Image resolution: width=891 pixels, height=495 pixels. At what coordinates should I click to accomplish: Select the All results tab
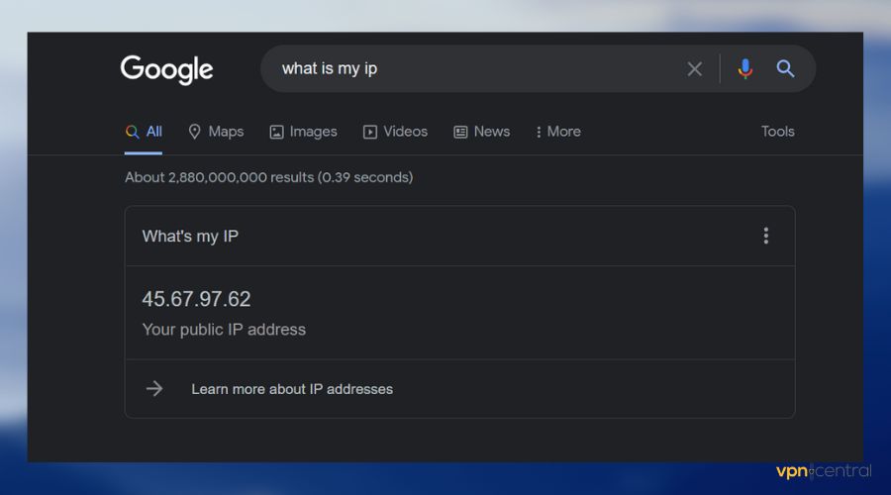pyautogui.click(x=145, y=132)
